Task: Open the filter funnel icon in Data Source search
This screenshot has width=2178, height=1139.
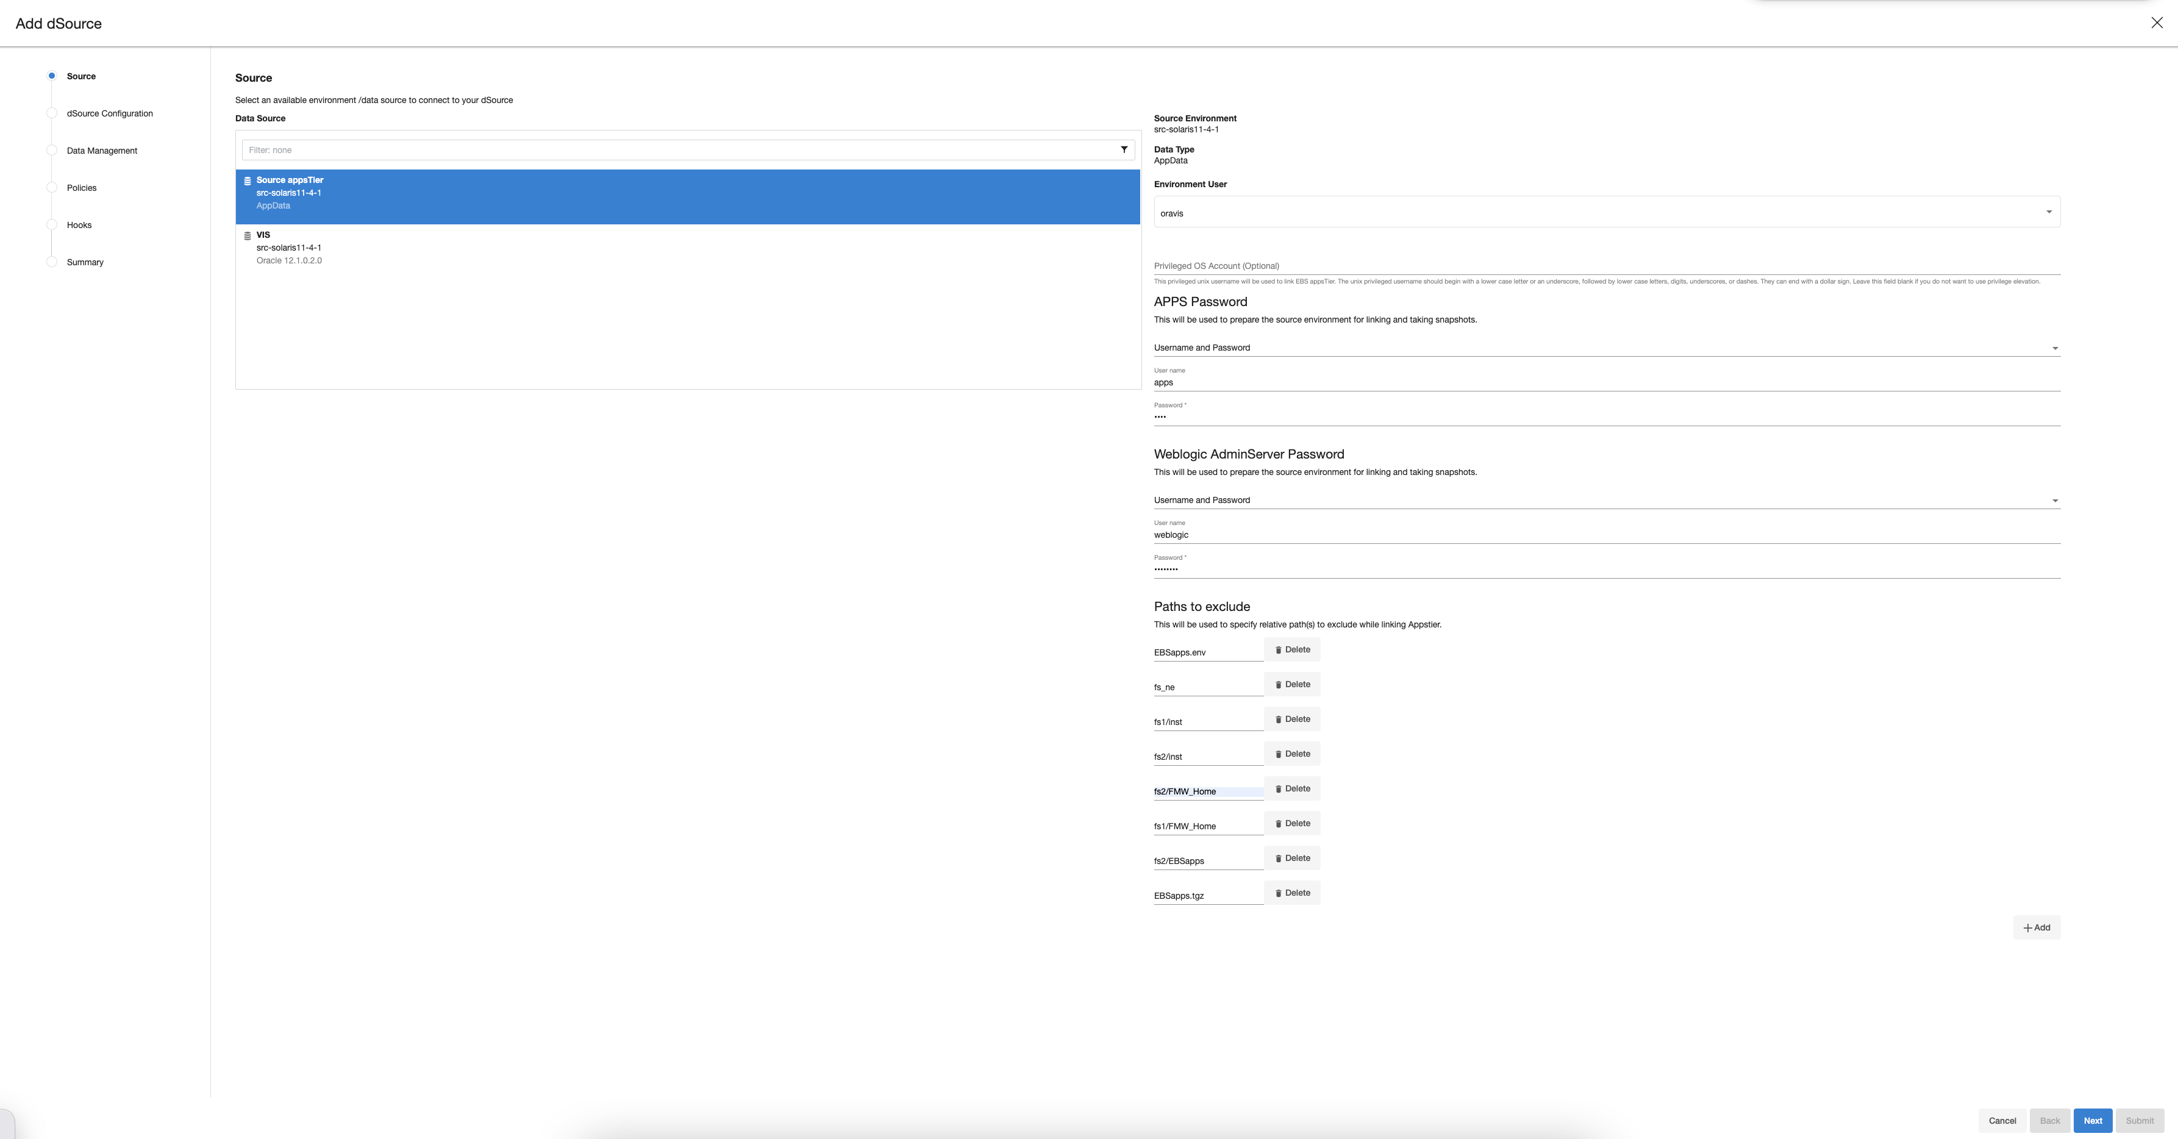Action: [x=1124, y=149]
